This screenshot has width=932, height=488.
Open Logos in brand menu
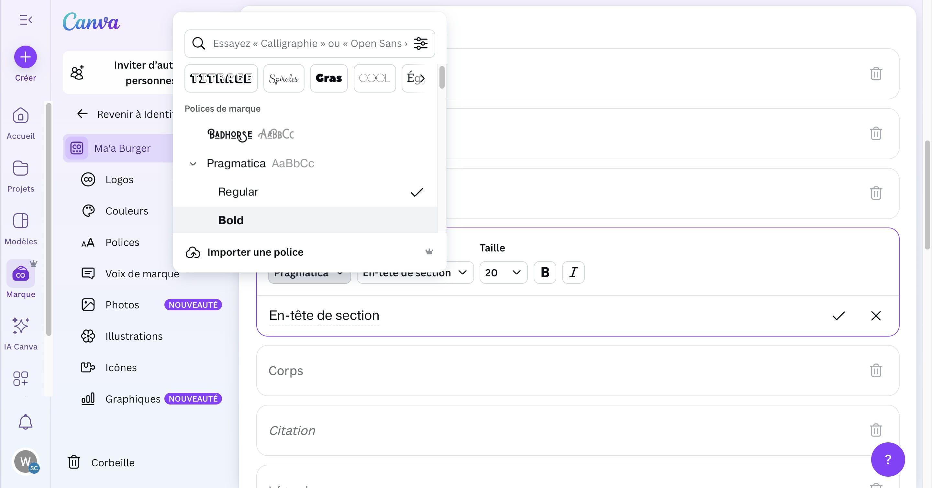coord(119,179)
